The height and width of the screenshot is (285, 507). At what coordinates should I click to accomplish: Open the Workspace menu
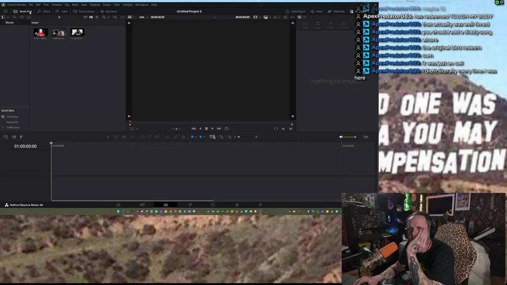142,5
